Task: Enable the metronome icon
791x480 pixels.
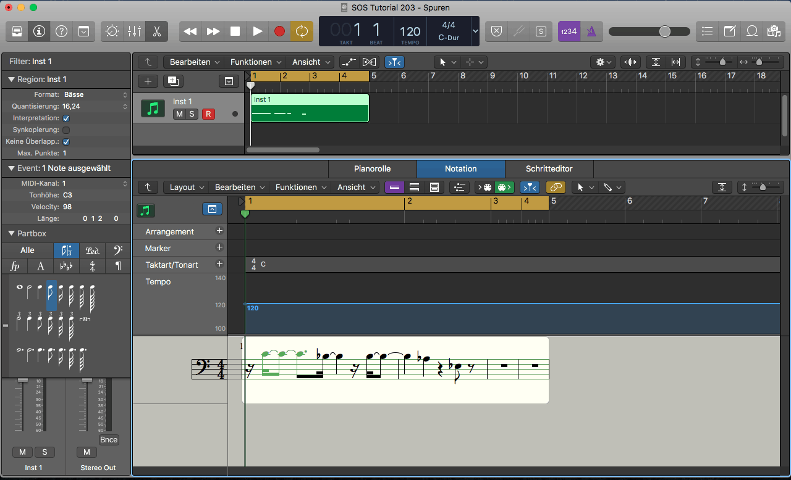Action: tap(591, 31)
